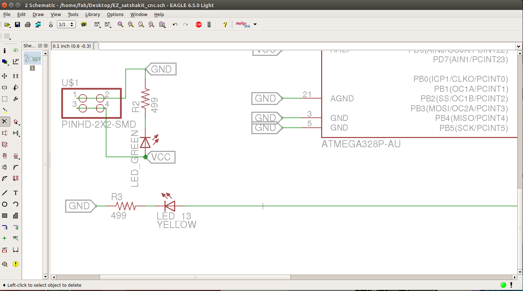Open the Edit menu
The height and width of the screenshot is (291, 523).
(21, 14)
